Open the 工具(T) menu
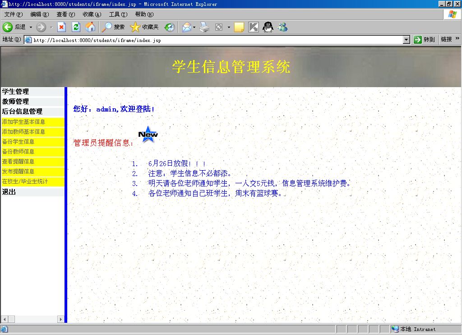 pyautogui.click(x=118, y=14)
